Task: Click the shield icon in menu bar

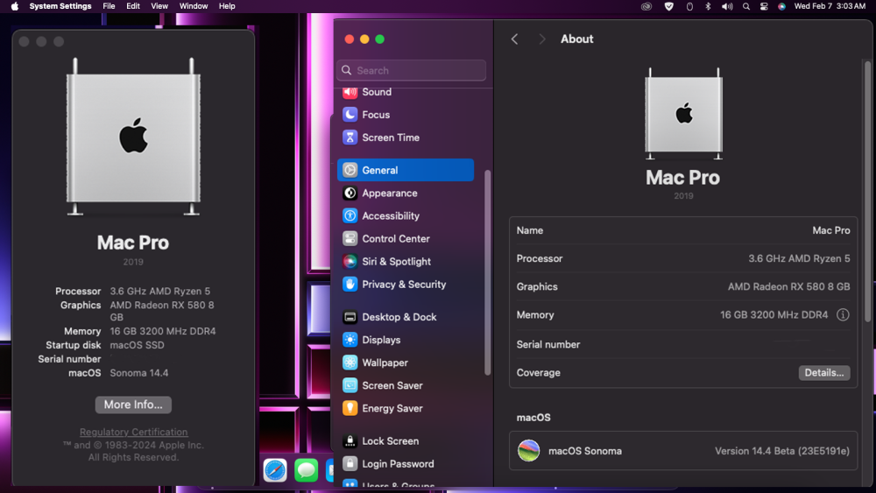Action: pyautogui.click(x=668, y=6)
